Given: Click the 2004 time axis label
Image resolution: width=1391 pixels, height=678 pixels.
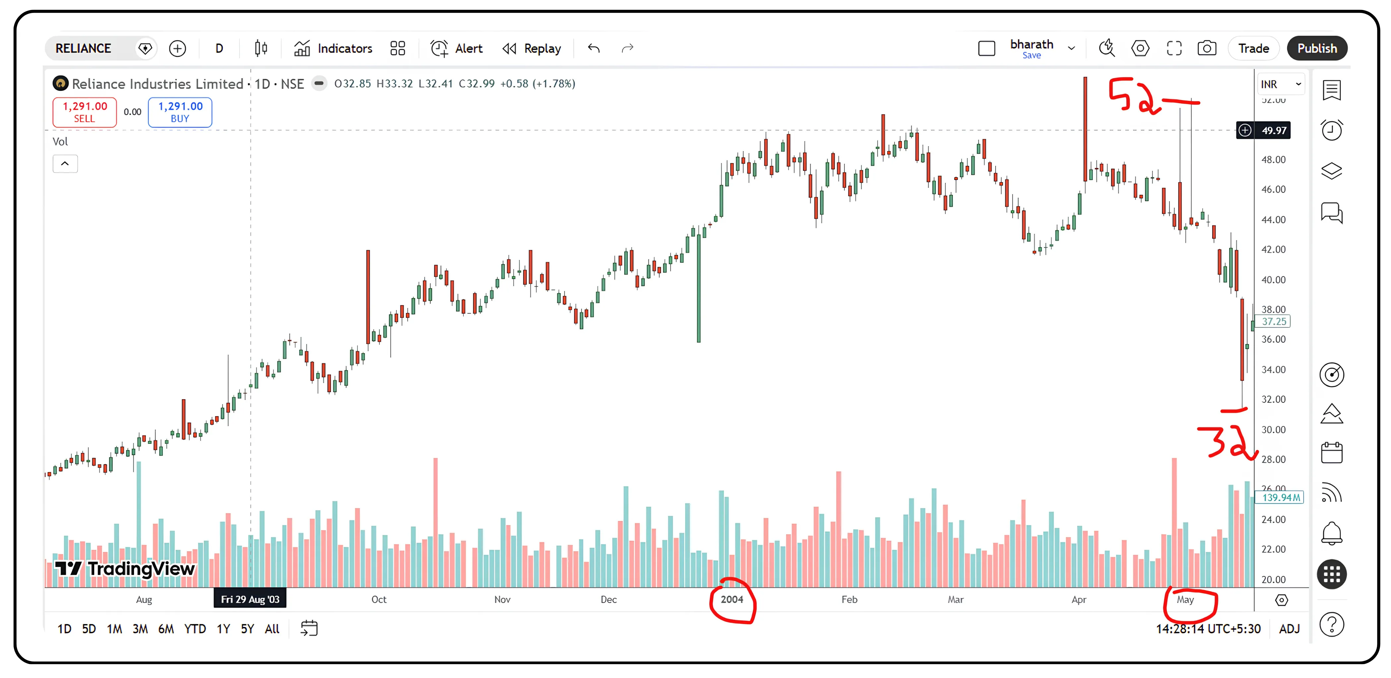Looking at the screenshot, I should [732, 600].
